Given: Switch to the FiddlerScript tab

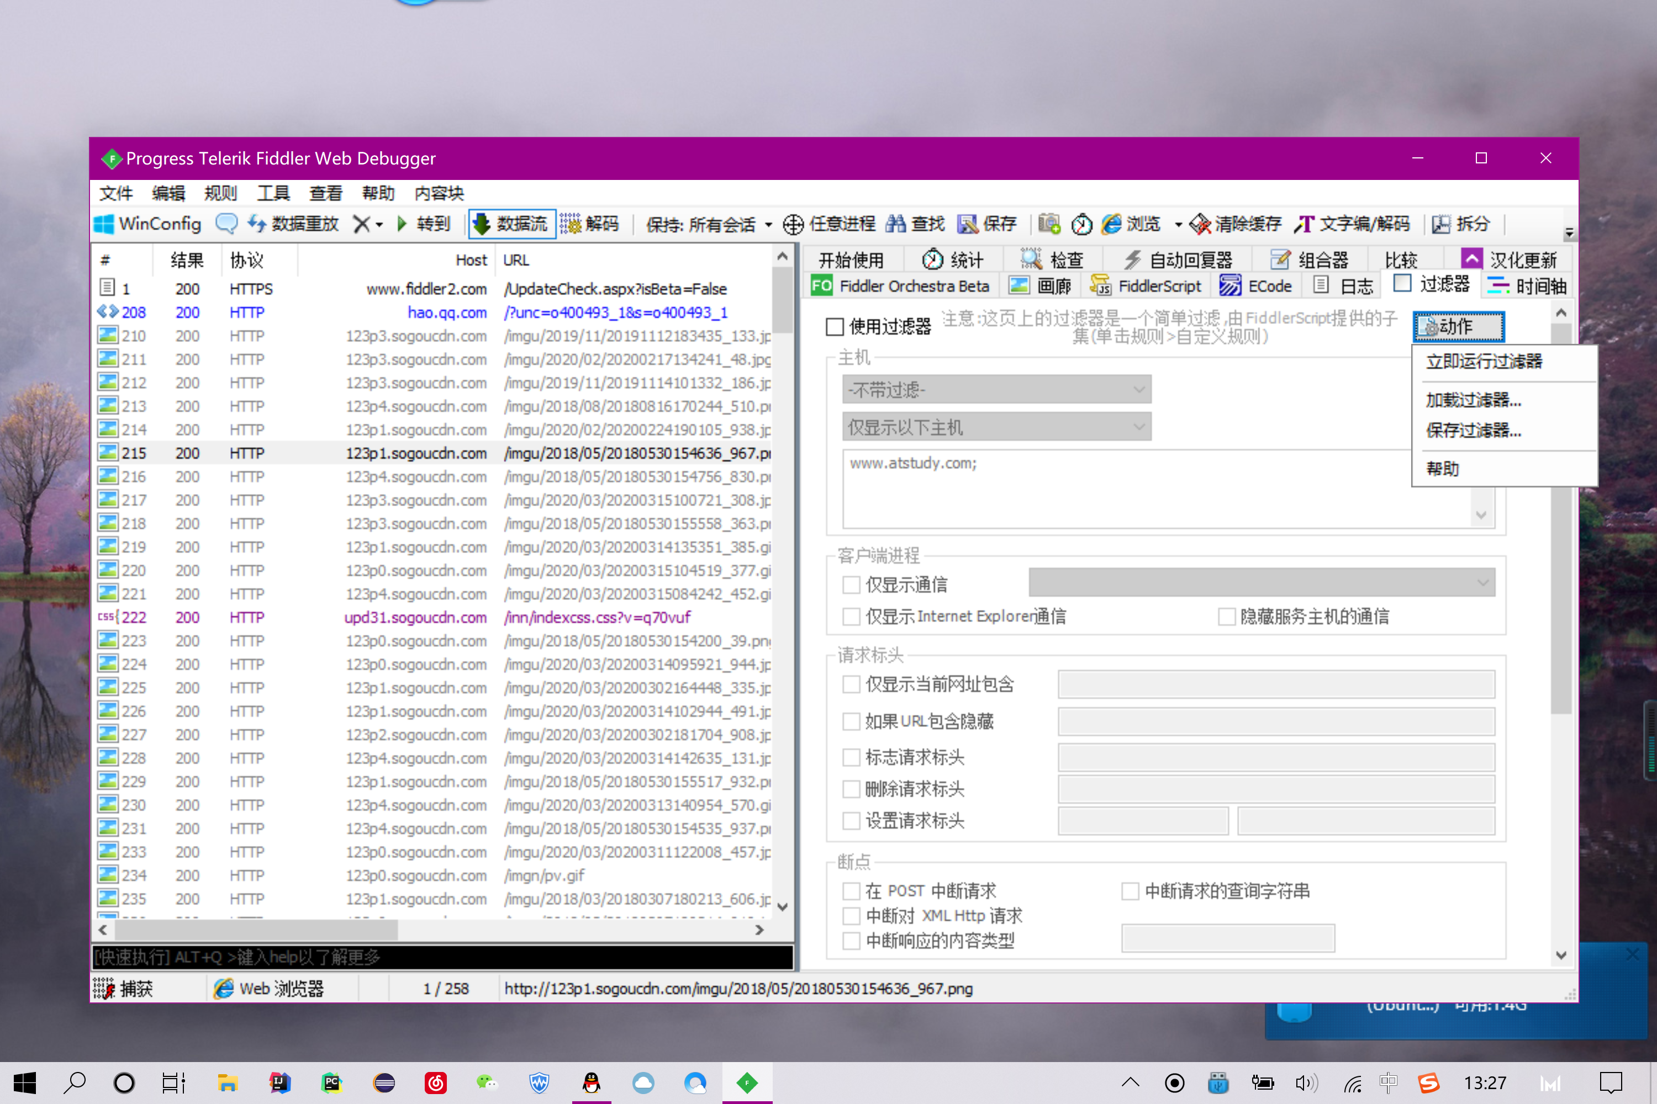Looking at the screenshot, I should 1146,286.
